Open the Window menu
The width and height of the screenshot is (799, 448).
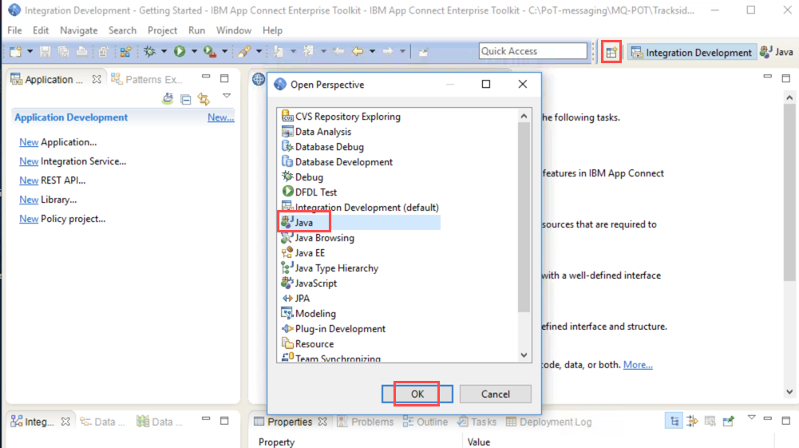click(x=233, y=30)
